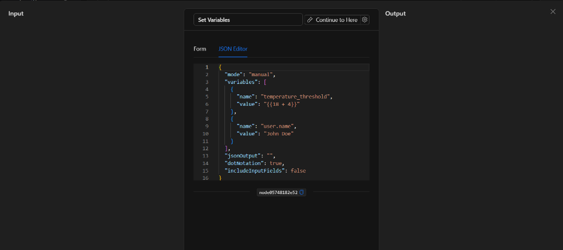
Task: Click the node05748182e52 ID label
Action: (x=278, y=192)
